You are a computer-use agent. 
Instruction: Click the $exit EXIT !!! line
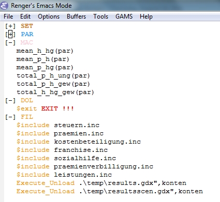coord(45,108)
